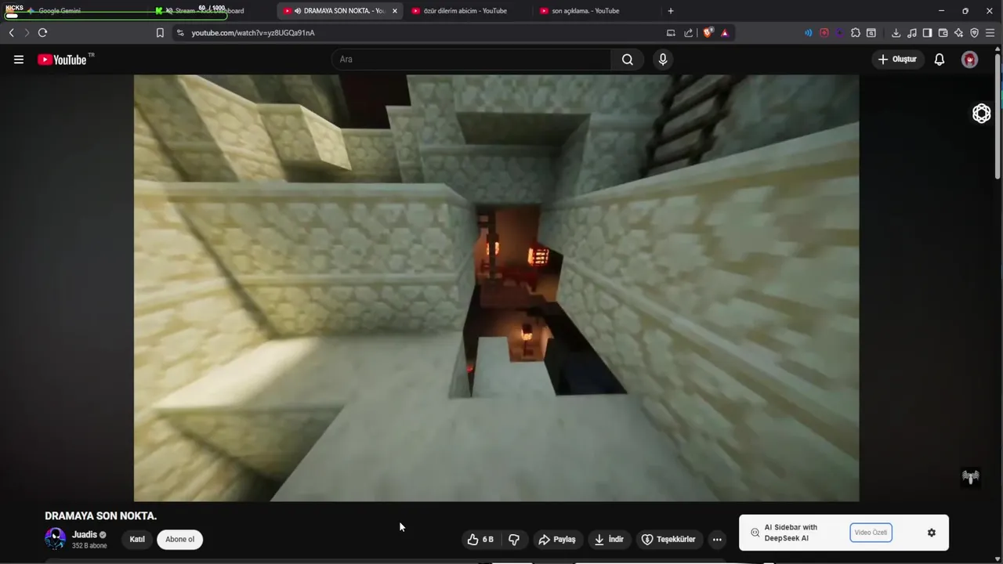
Task: Focus the Ara search field
Action: pyautogui.click(x=473, y=60)
